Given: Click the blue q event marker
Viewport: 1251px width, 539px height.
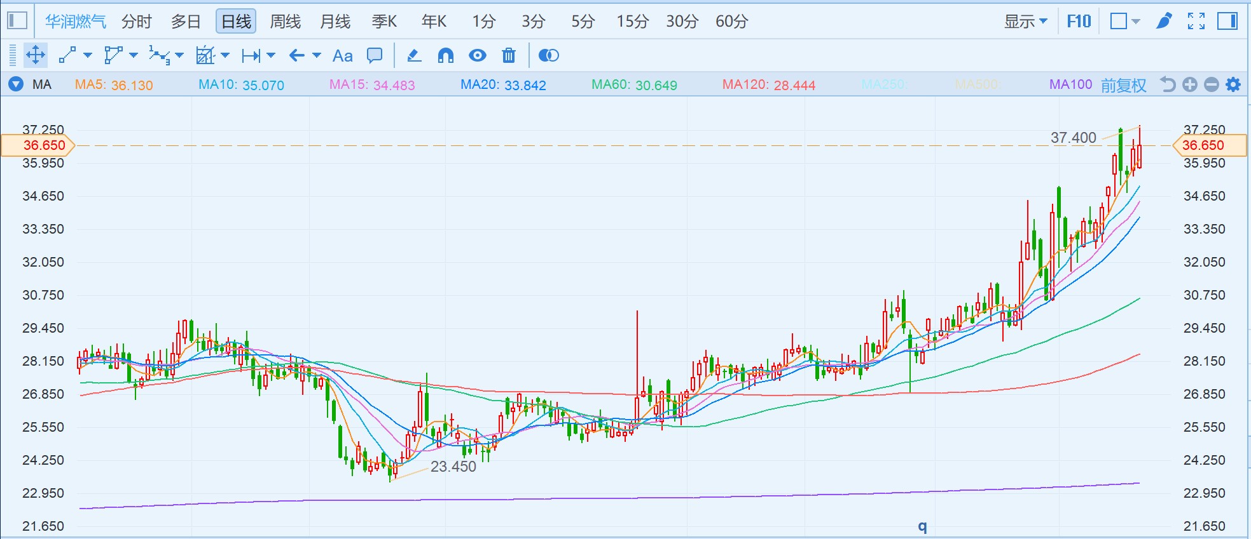Looking at the screenshot, I should pyautogui.click(x=922, y=526).
